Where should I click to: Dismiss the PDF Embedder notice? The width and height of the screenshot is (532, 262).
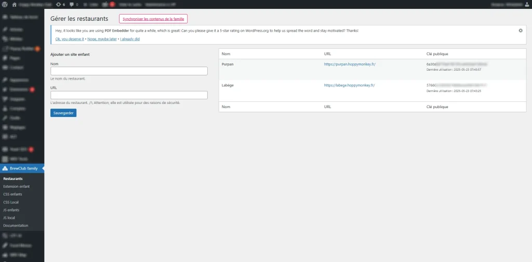click(521, 31)
